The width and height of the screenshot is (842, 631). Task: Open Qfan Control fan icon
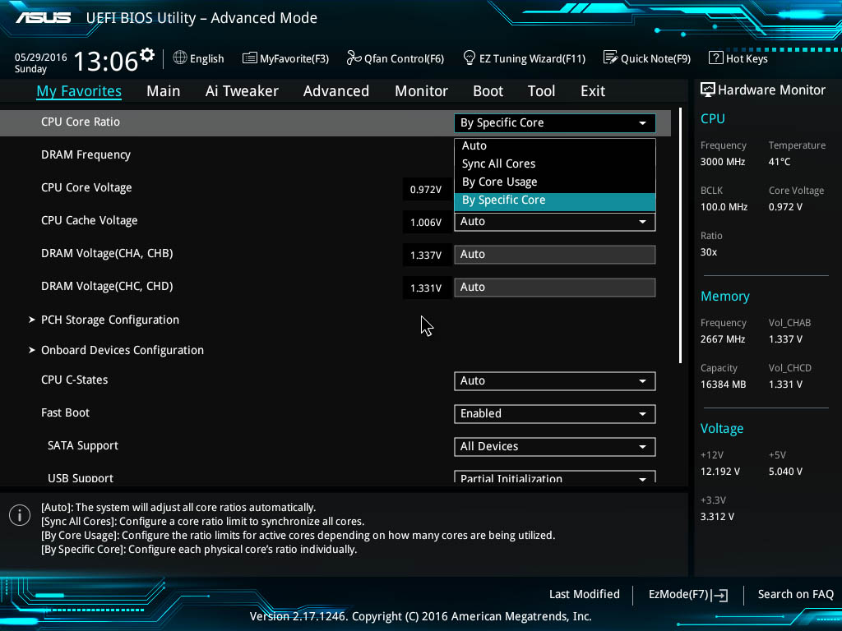click(x=354, y=58)
